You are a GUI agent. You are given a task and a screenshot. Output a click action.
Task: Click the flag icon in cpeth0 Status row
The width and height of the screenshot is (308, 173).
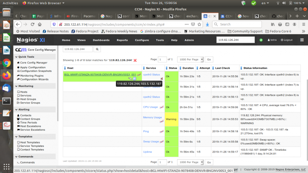click(x=161, y=78)
